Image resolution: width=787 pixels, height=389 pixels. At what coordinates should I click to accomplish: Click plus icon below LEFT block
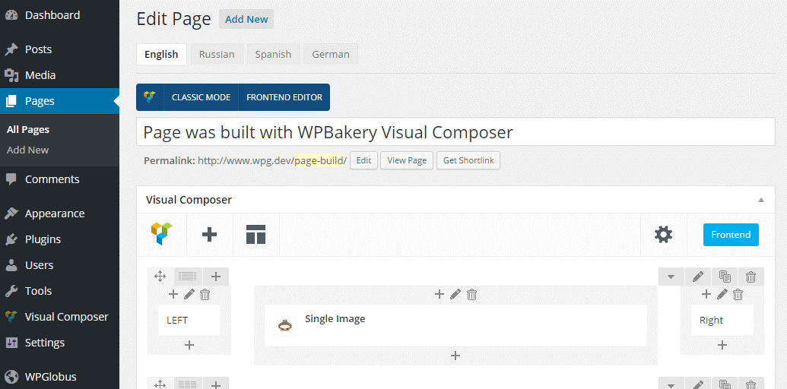tap(189, 345)
